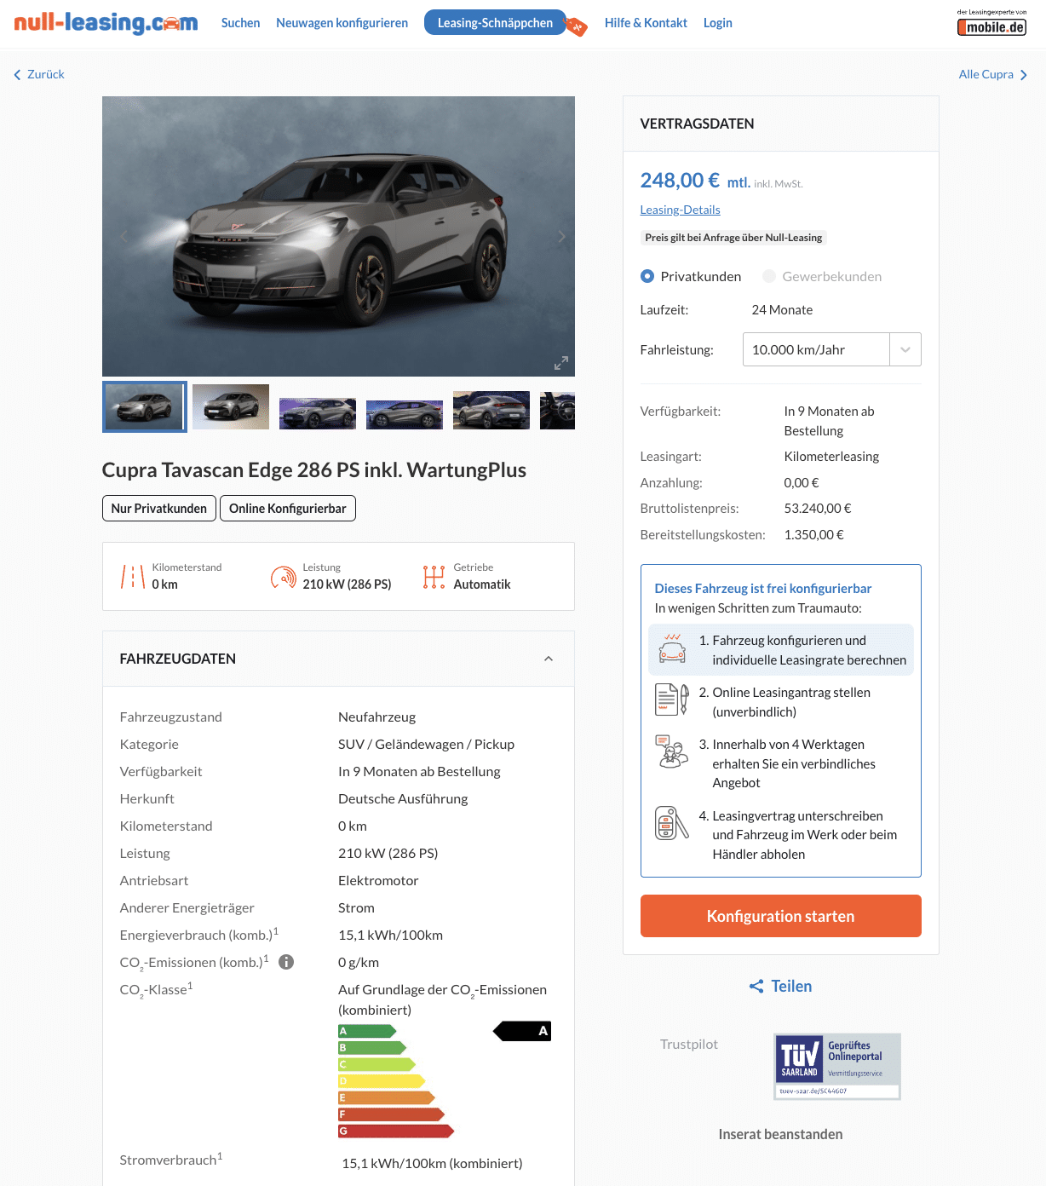Click step 1 Fahrzeug konfigurieren row
The image size is (1046, 1186).
coord(780,650)
